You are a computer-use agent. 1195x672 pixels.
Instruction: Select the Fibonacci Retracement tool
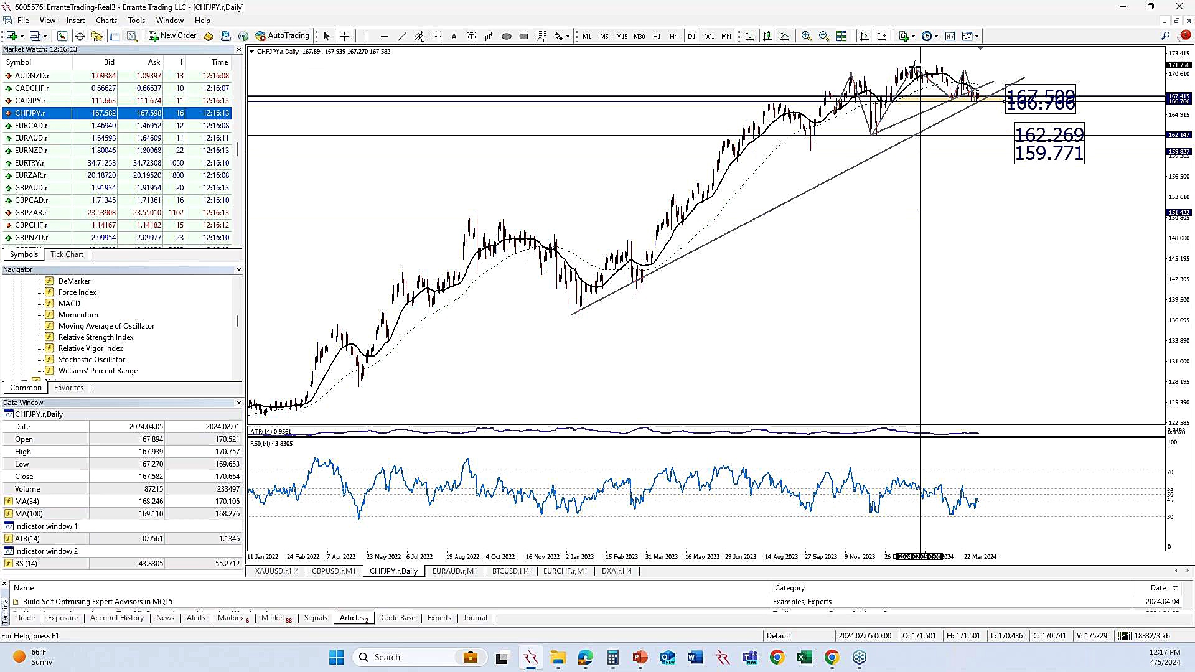(x=436, y=36)
